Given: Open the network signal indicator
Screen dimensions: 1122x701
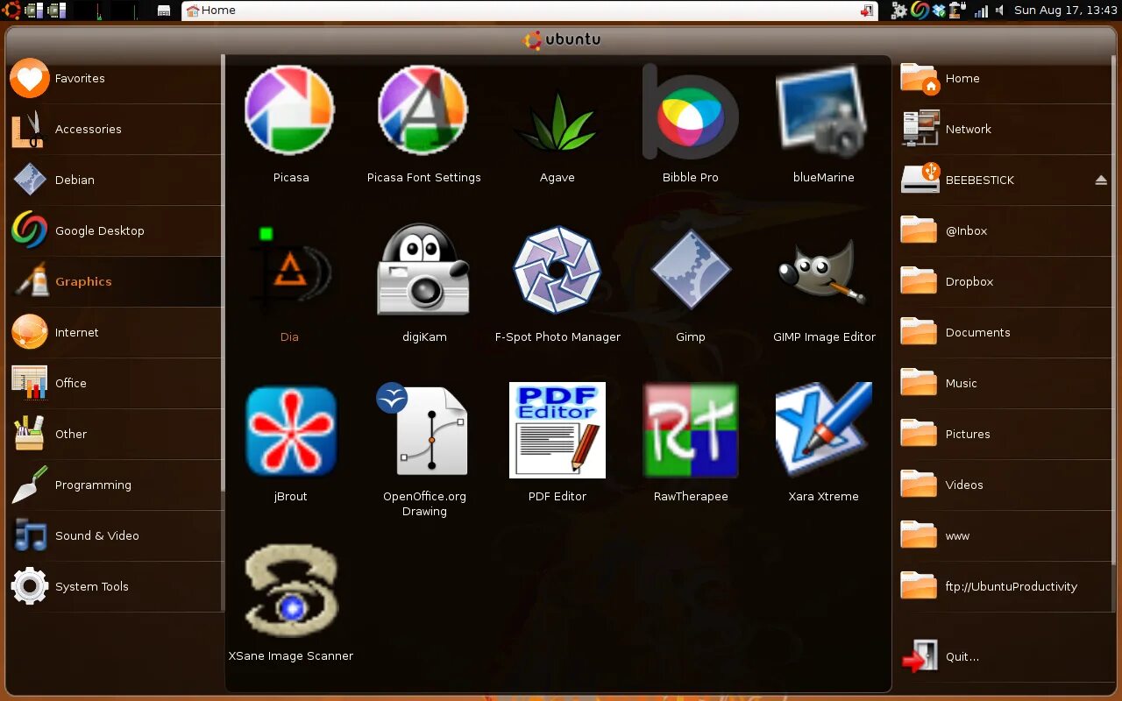Looking at the screenshot, I should (981, 11).
